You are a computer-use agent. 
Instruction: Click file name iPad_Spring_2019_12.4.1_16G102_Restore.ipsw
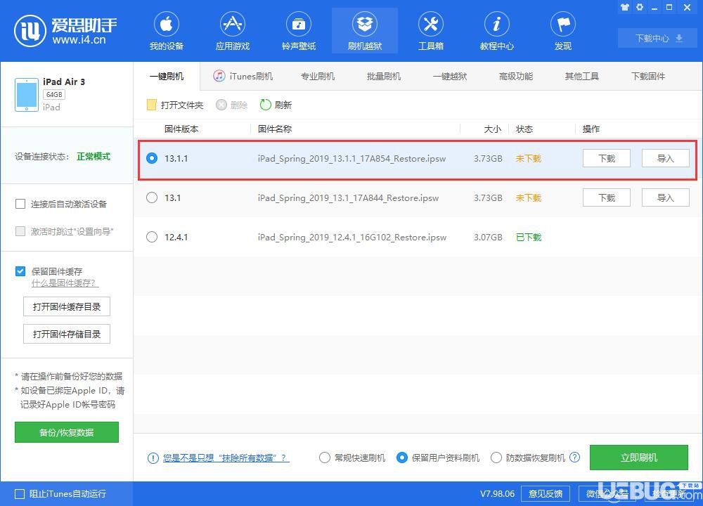point(352,237)
